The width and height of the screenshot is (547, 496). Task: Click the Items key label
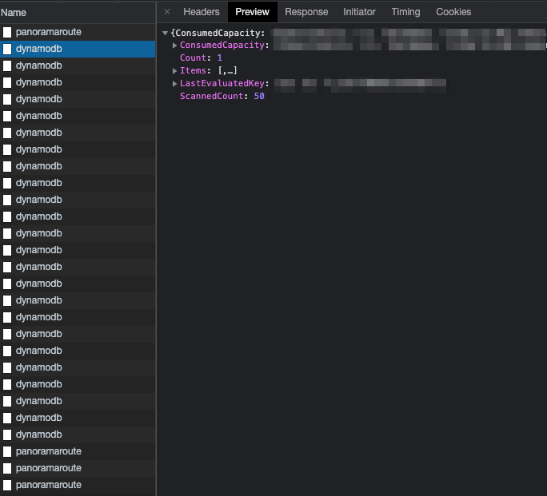(193, 71)
